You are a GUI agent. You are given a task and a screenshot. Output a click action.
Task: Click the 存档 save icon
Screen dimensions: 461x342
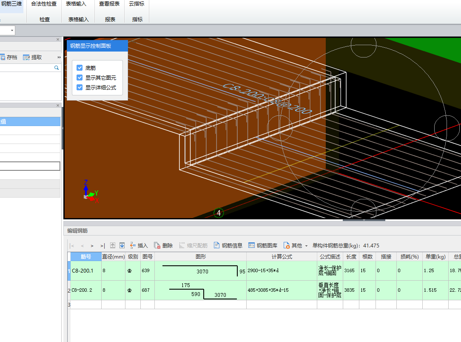point(9,57)
